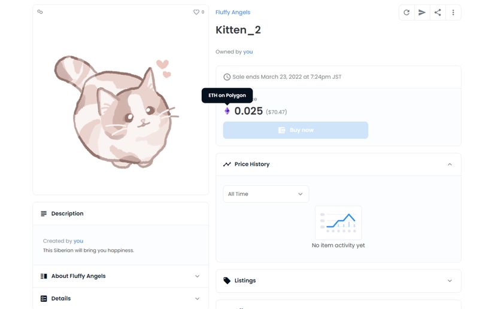
Task: Click the Listings tag icon
Action: 227,280
